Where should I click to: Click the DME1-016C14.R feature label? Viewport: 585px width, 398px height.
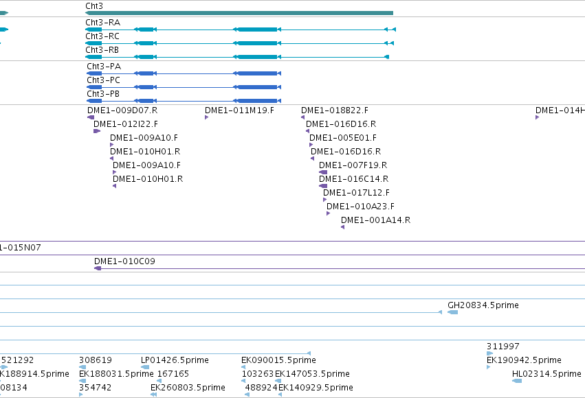click(x=354, y=179)
